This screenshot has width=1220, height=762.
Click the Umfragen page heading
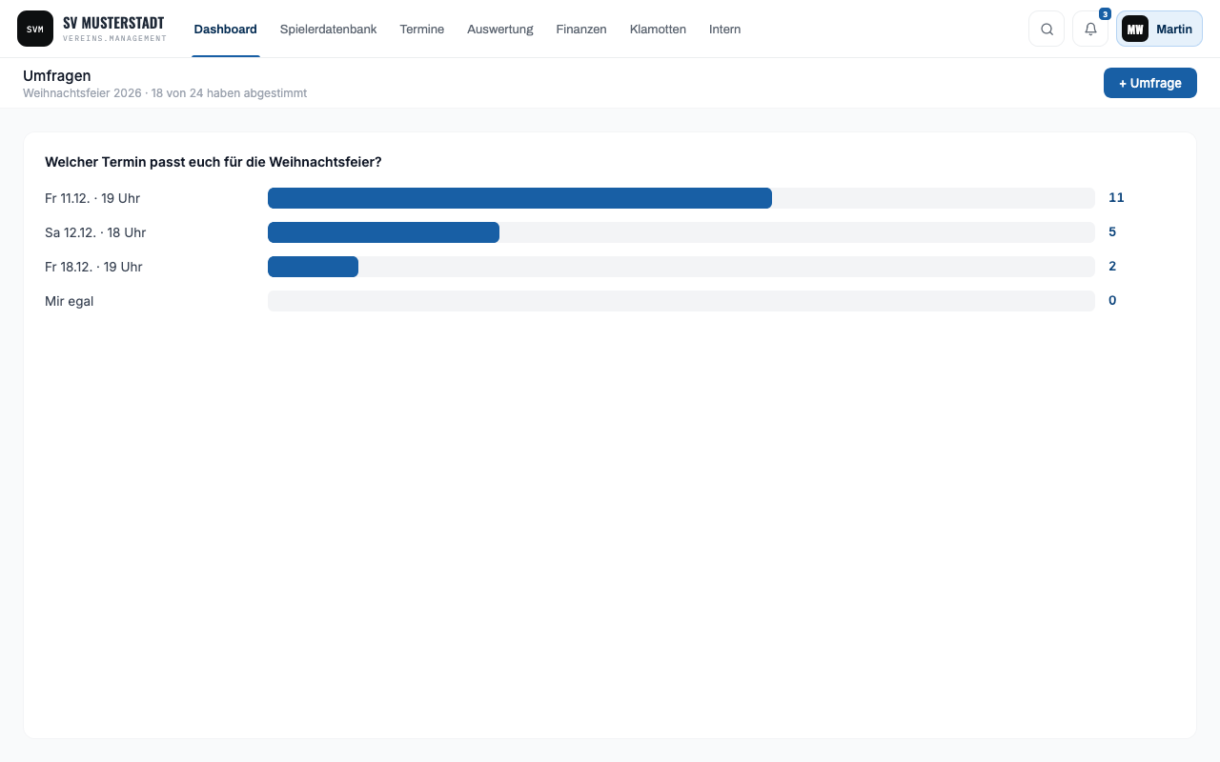click(57, 76)
